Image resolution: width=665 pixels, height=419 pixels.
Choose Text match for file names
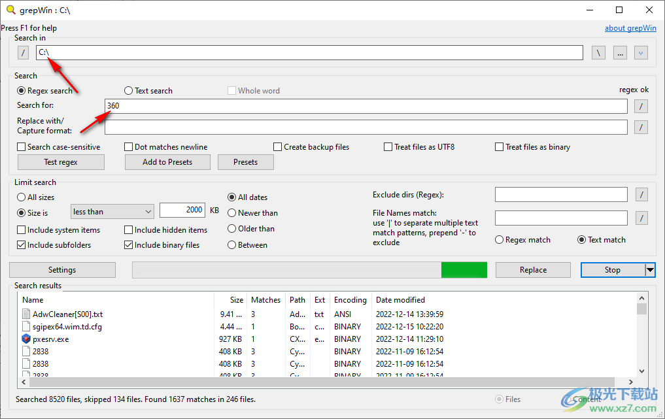click(602, 240)
